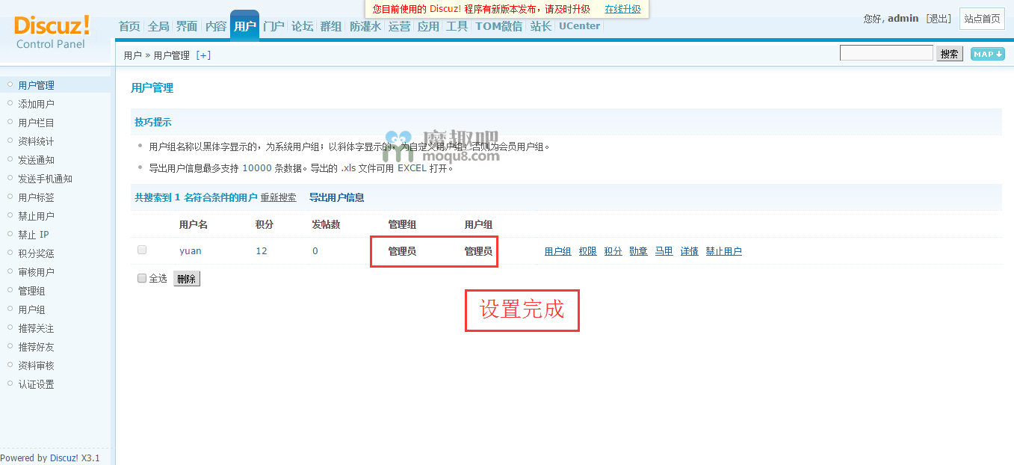Click the 用户 breadcrumb text
Image resolution: width=1014 pixels, height=465 pixels.
point(132,55)
